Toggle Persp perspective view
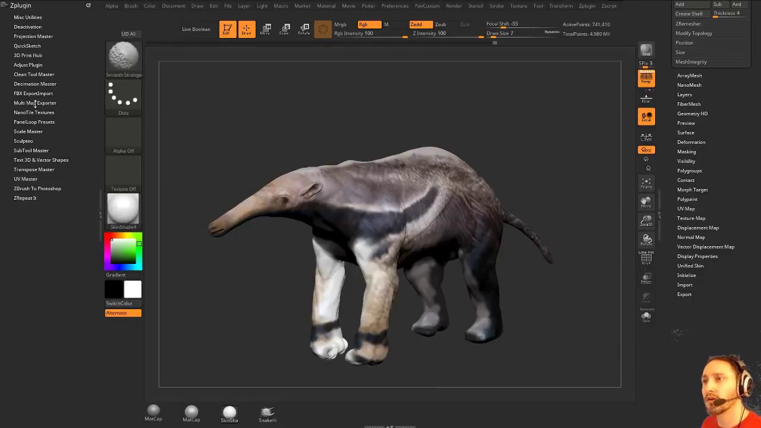 coord(646,78)
